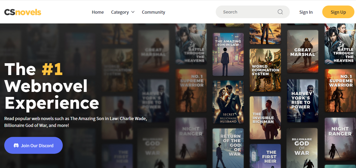This screenshot has width=356, height=168.
Task: Open the Return of the God of War cover
Action: tap(228, 148)
